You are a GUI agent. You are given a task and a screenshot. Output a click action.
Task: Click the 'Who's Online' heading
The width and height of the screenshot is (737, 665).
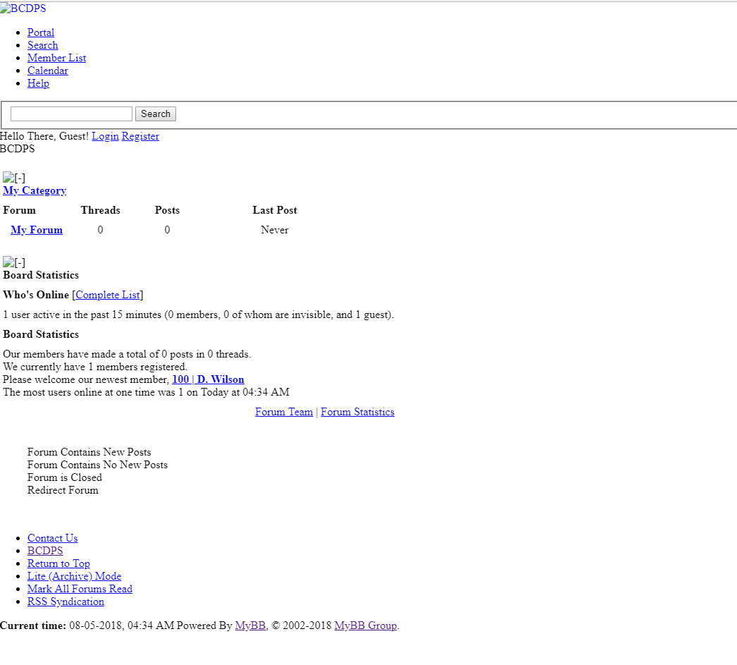point(36,295)
